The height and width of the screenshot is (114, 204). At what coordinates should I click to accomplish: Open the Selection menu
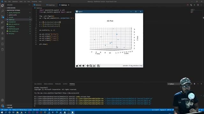point(15,2)
